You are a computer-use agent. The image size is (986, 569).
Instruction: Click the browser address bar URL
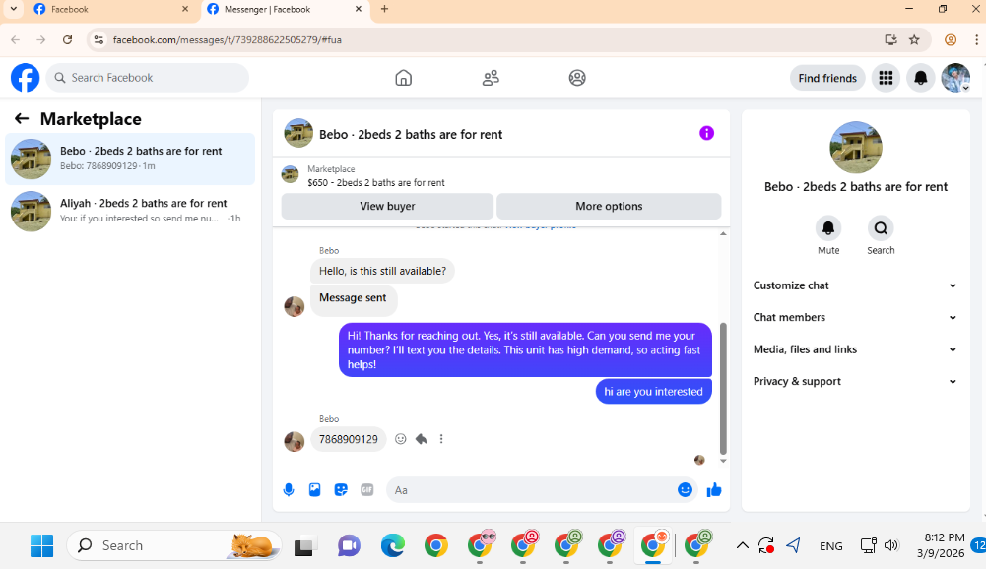227,39
